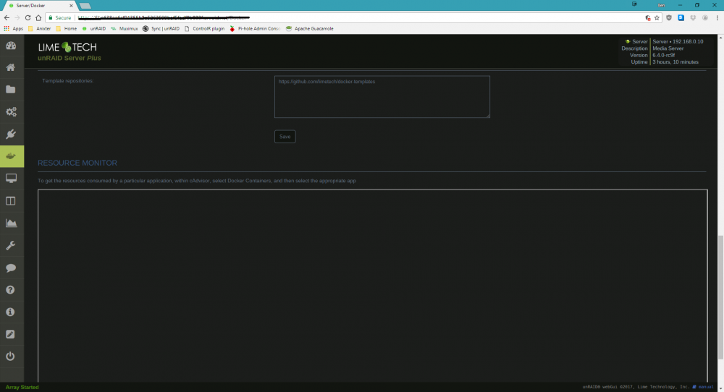724x392 pixels.
Task: Toggle help with the question mark icon
Action: (x=11, y=289)
